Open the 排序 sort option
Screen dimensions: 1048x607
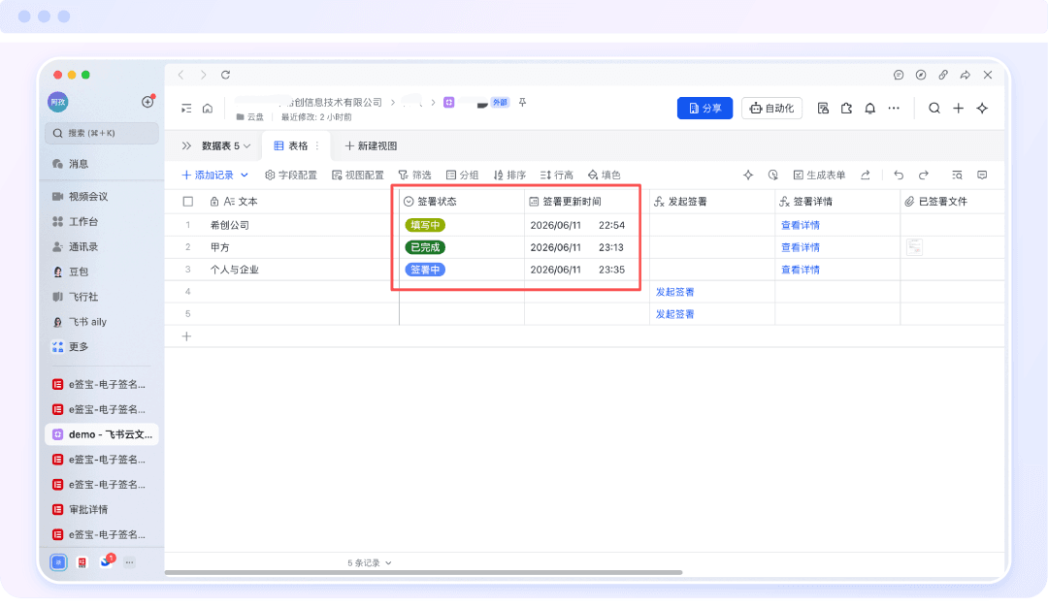click(x=509, y=175)
